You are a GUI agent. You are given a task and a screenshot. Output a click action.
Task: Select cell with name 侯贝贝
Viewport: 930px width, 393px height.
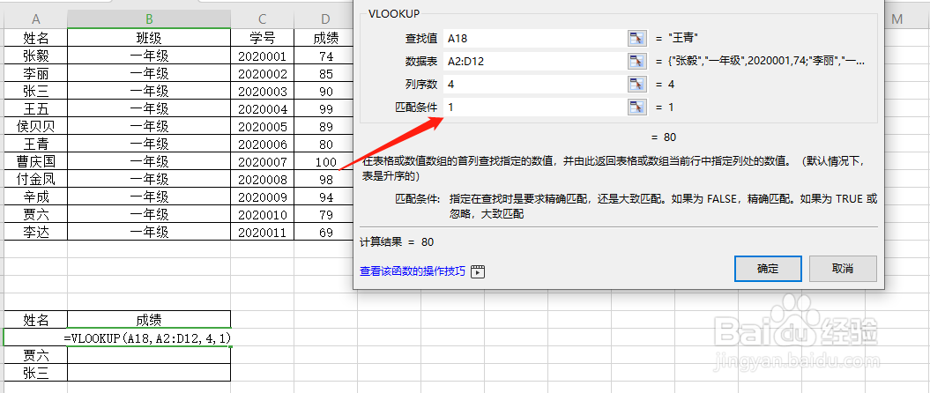[35, 126]
